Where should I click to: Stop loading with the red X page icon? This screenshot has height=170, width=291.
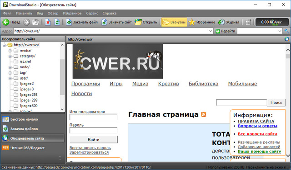tap(48, 22)
